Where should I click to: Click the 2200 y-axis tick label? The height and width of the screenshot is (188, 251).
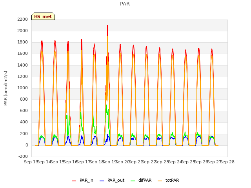tap(23, 19)
